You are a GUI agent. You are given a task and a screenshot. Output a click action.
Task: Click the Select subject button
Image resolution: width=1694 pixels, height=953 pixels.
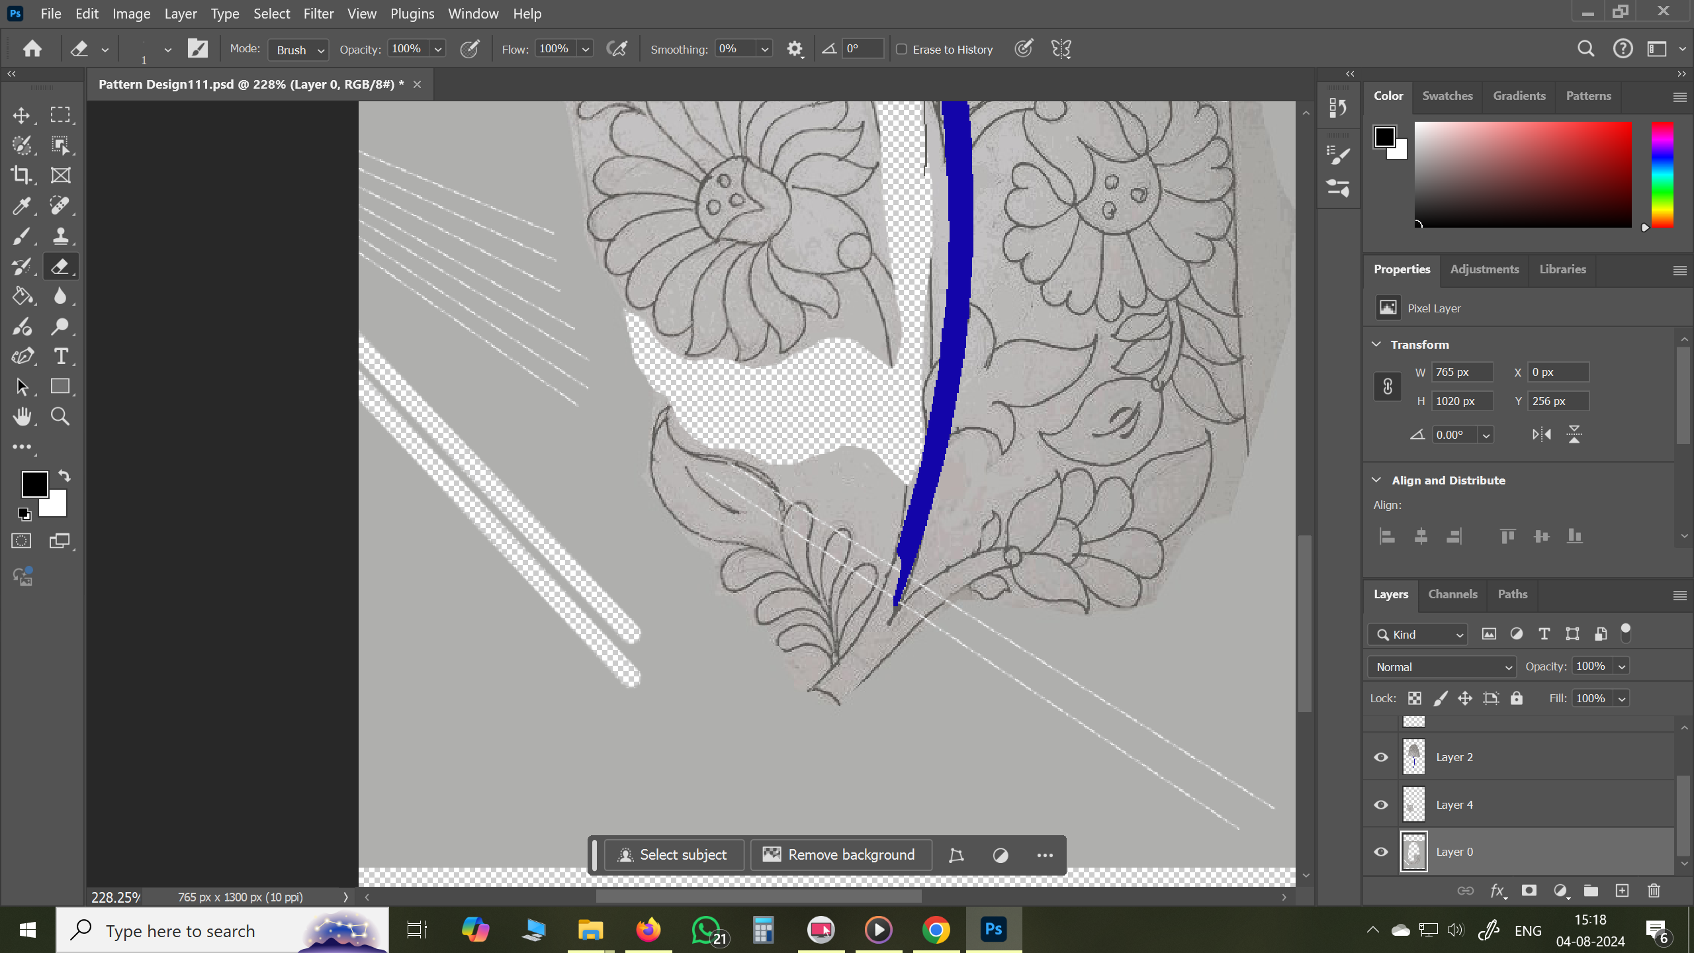point(674,854)
